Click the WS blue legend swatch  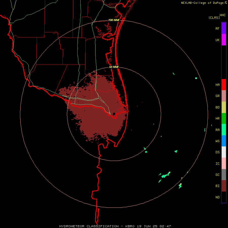(224, 141)
